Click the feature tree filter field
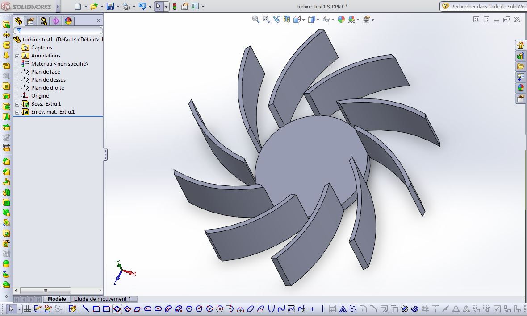Image resolution: width=527 pixels, height=316 pixels. (x=58, y=30)
